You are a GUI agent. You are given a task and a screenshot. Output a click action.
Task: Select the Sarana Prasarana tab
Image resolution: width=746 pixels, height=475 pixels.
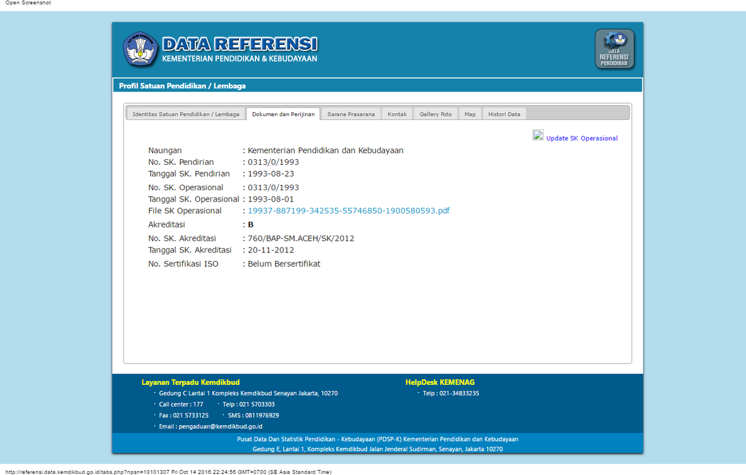[351, 114]
